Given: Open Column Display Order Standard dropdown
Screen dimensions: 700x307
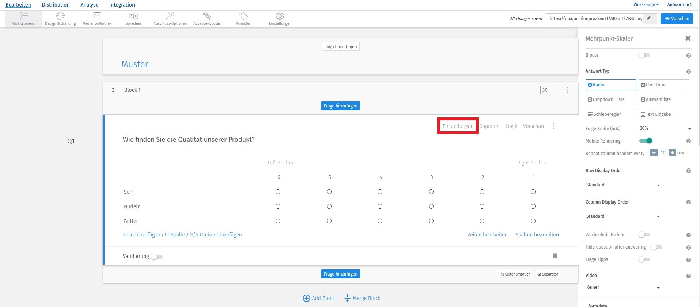Looking at the screenshot, I should (x=623, y=216).
